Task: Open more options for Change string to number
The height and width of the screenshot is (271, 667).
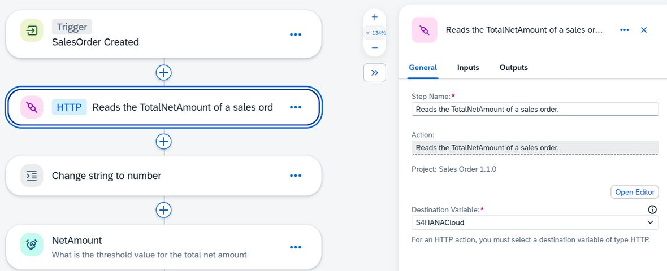Action: pos(296,176)
